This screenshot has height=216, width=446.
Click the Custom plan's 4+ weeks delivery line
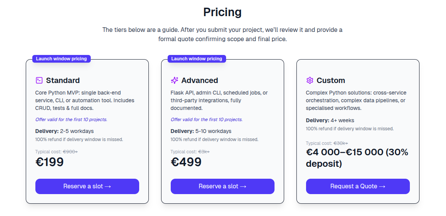click(x=330, y=120)
